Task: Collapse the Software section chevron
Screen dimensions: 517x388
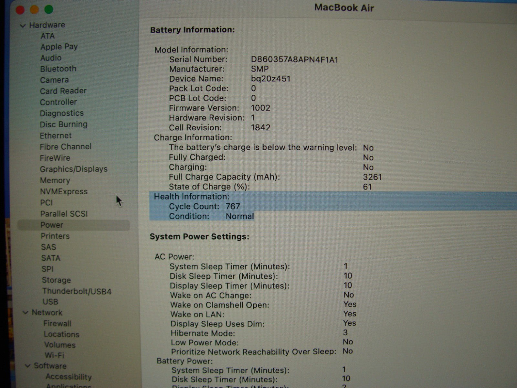Action: tap(28, 366)
